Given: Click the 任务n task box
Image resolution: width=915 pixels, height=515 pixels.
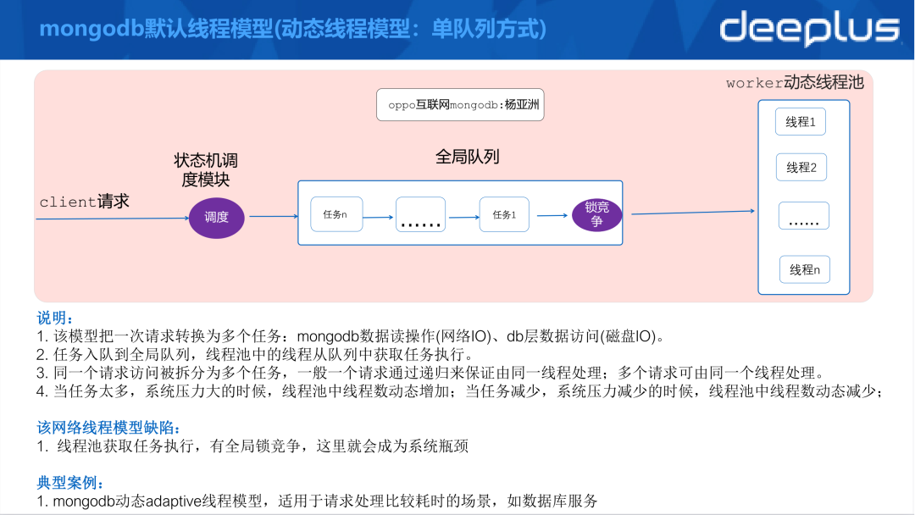Looking at the screenshot, I should point(336,214).
